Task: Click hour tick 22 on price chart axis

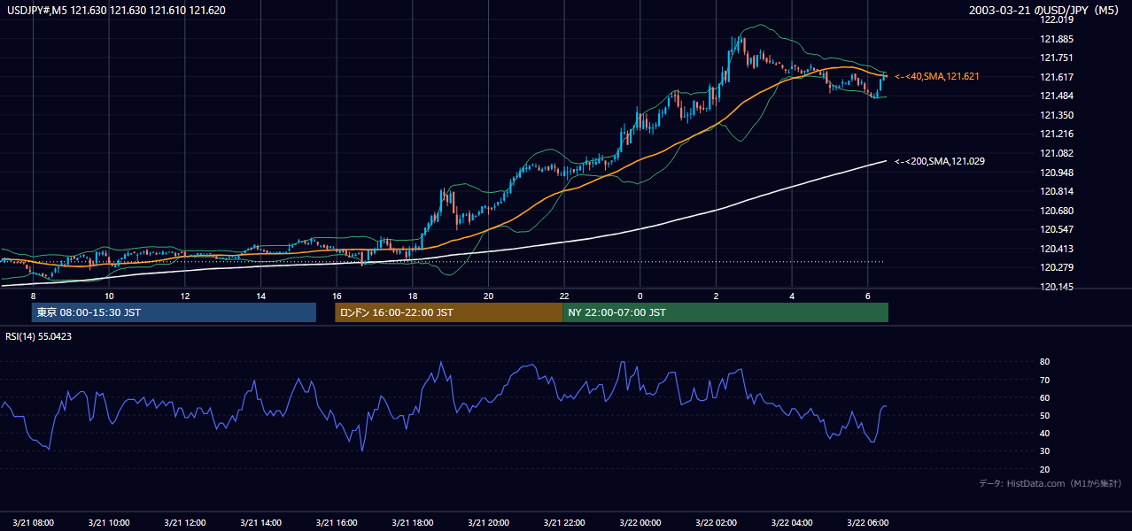Action: (564, 296)
